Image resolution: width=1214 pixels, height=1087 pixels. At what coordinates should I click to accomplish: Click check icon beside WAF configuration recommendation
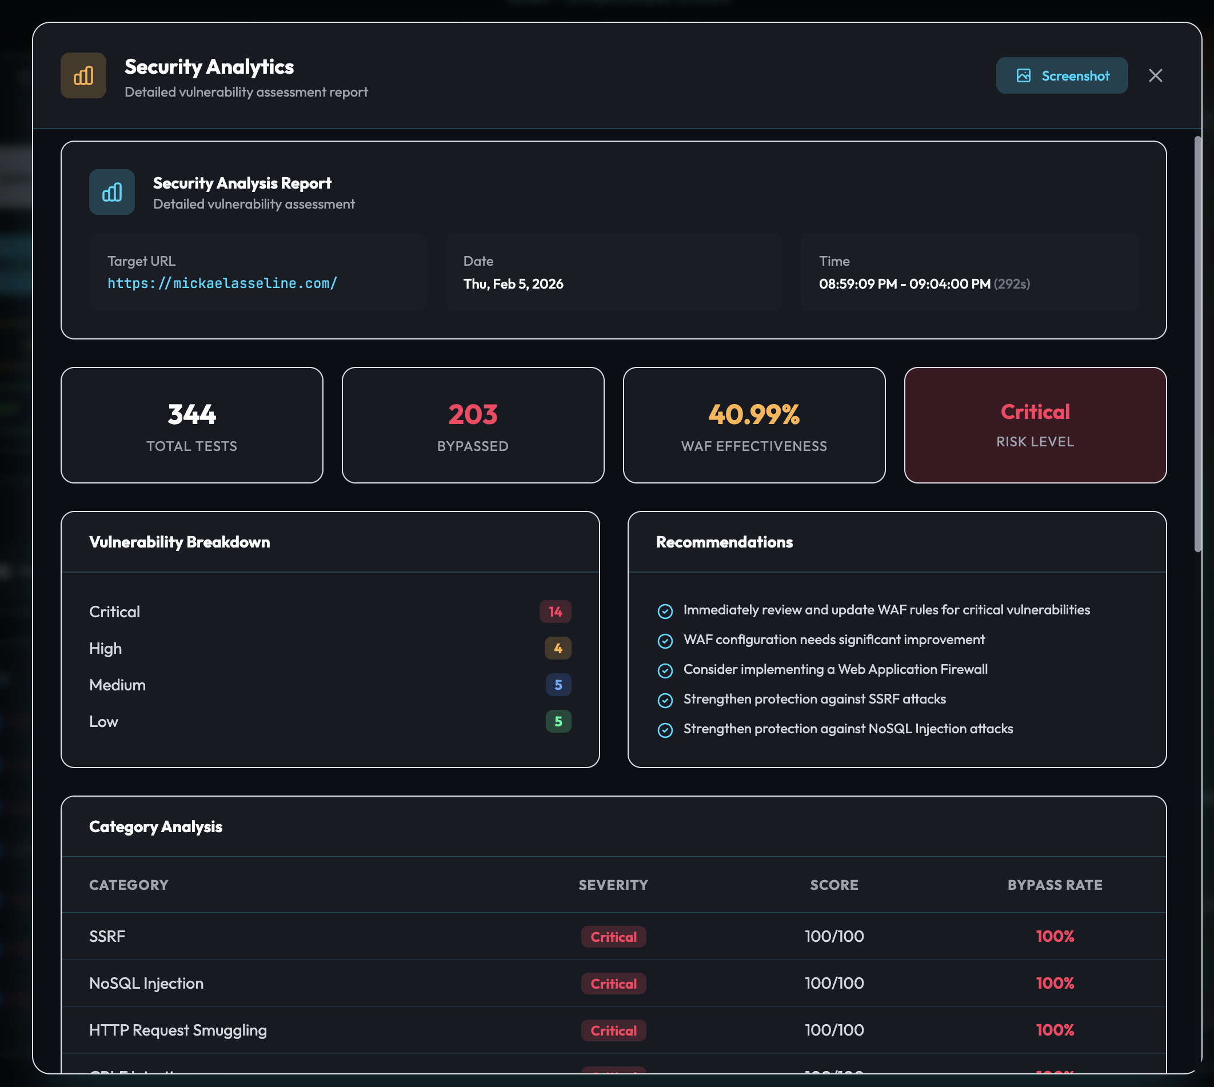pyautogui.click(x=665, y=641)
